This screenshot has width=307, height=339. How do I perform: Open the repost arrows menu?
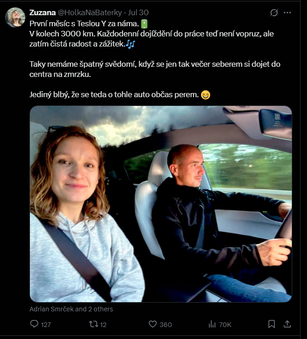[94, 324]
